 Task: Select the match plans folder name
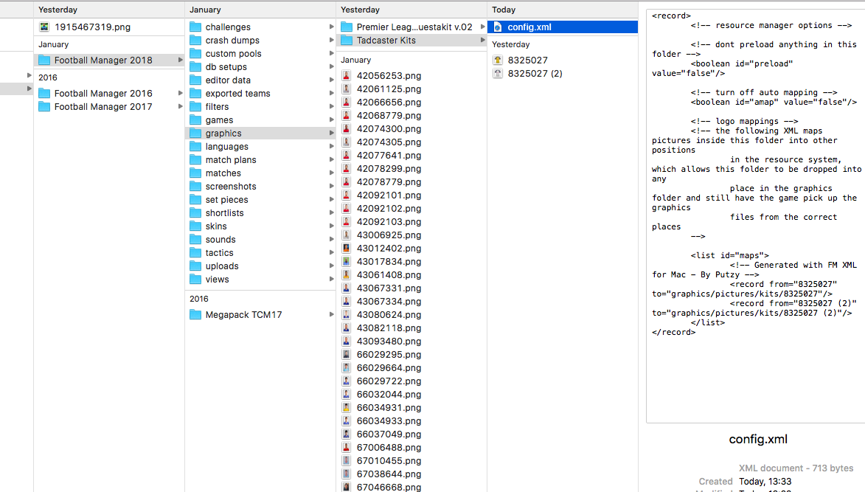231,160
